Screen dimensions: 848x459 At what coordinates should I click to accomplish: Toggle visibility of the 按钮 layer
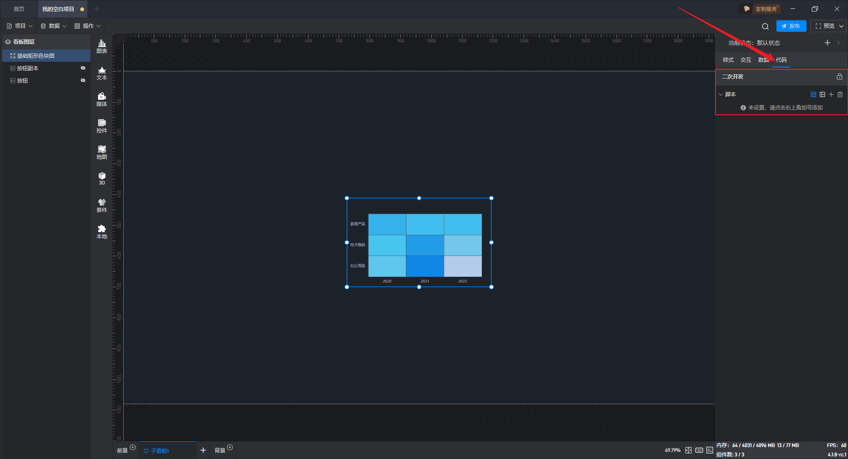[x=83, y=80]
